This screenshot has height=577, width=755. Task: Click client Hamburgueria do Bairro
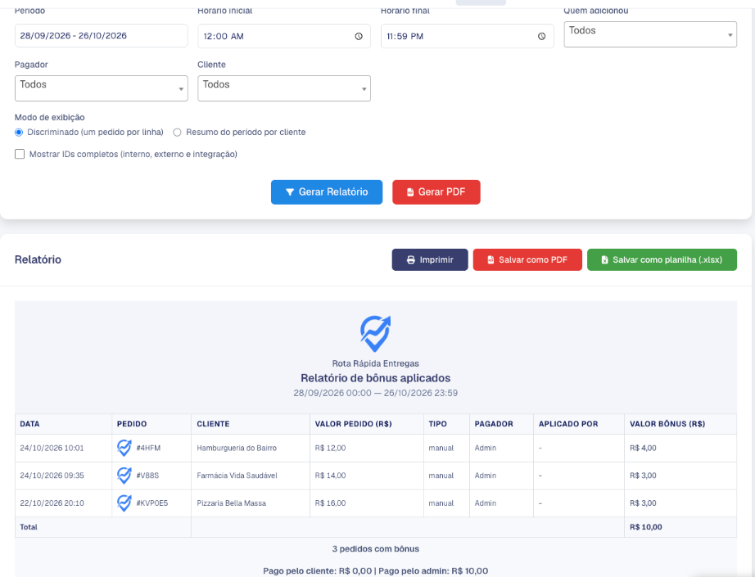(237, 448)
